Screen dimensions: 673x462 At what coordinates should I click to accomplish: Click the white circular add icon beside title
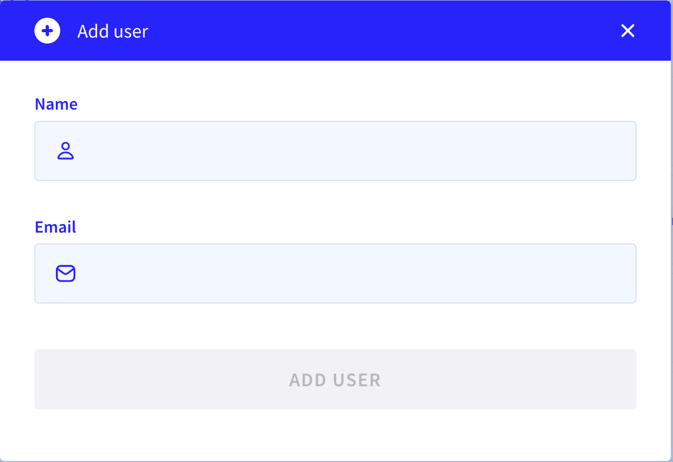point(47,31)
